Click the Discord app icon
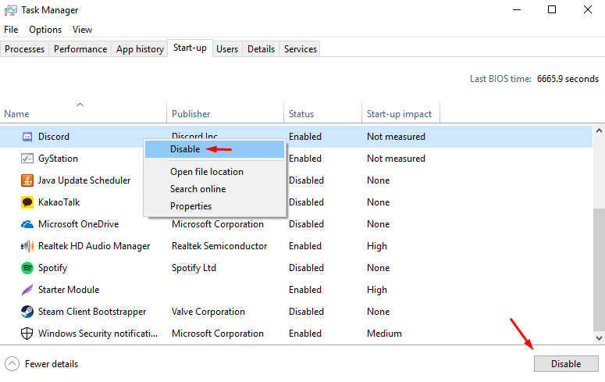 (x=27, y=137)
